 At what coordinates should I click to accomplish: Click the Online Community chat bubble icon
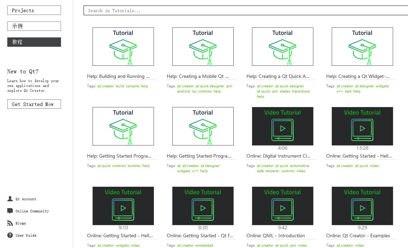[10, 211]
